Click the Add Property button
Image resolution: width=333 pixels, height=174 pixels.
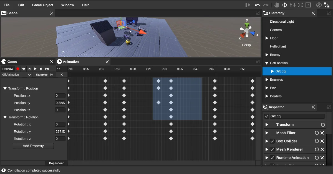click(x=33, y=146)
